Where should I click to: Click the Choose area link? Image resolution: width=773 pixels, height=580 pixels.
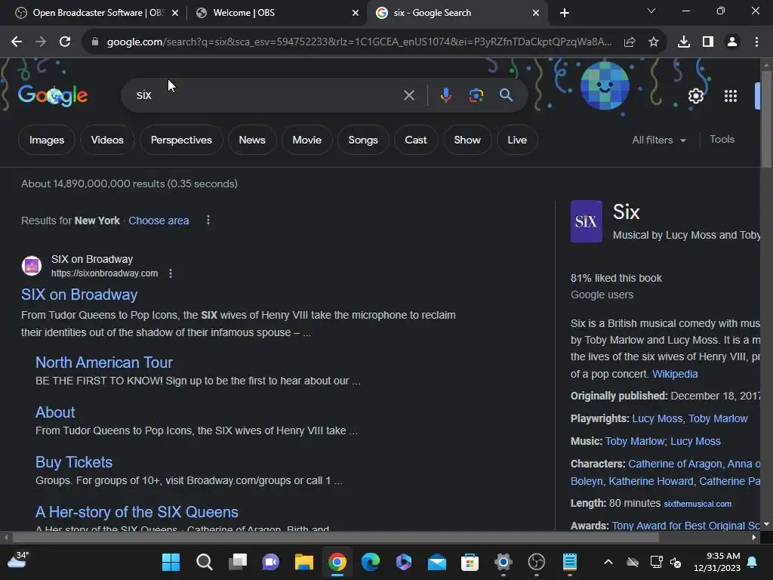[x=159, y=221]
